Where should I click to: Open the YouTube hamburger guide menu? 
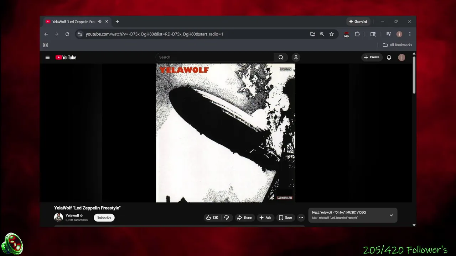(47, 57)
